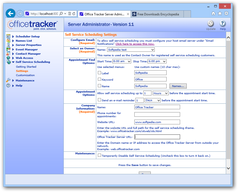The height and width of the screenshot is (192, 238).
Task: Click the Self Service Scheduling globe icon
Action: tap(9, 62)
